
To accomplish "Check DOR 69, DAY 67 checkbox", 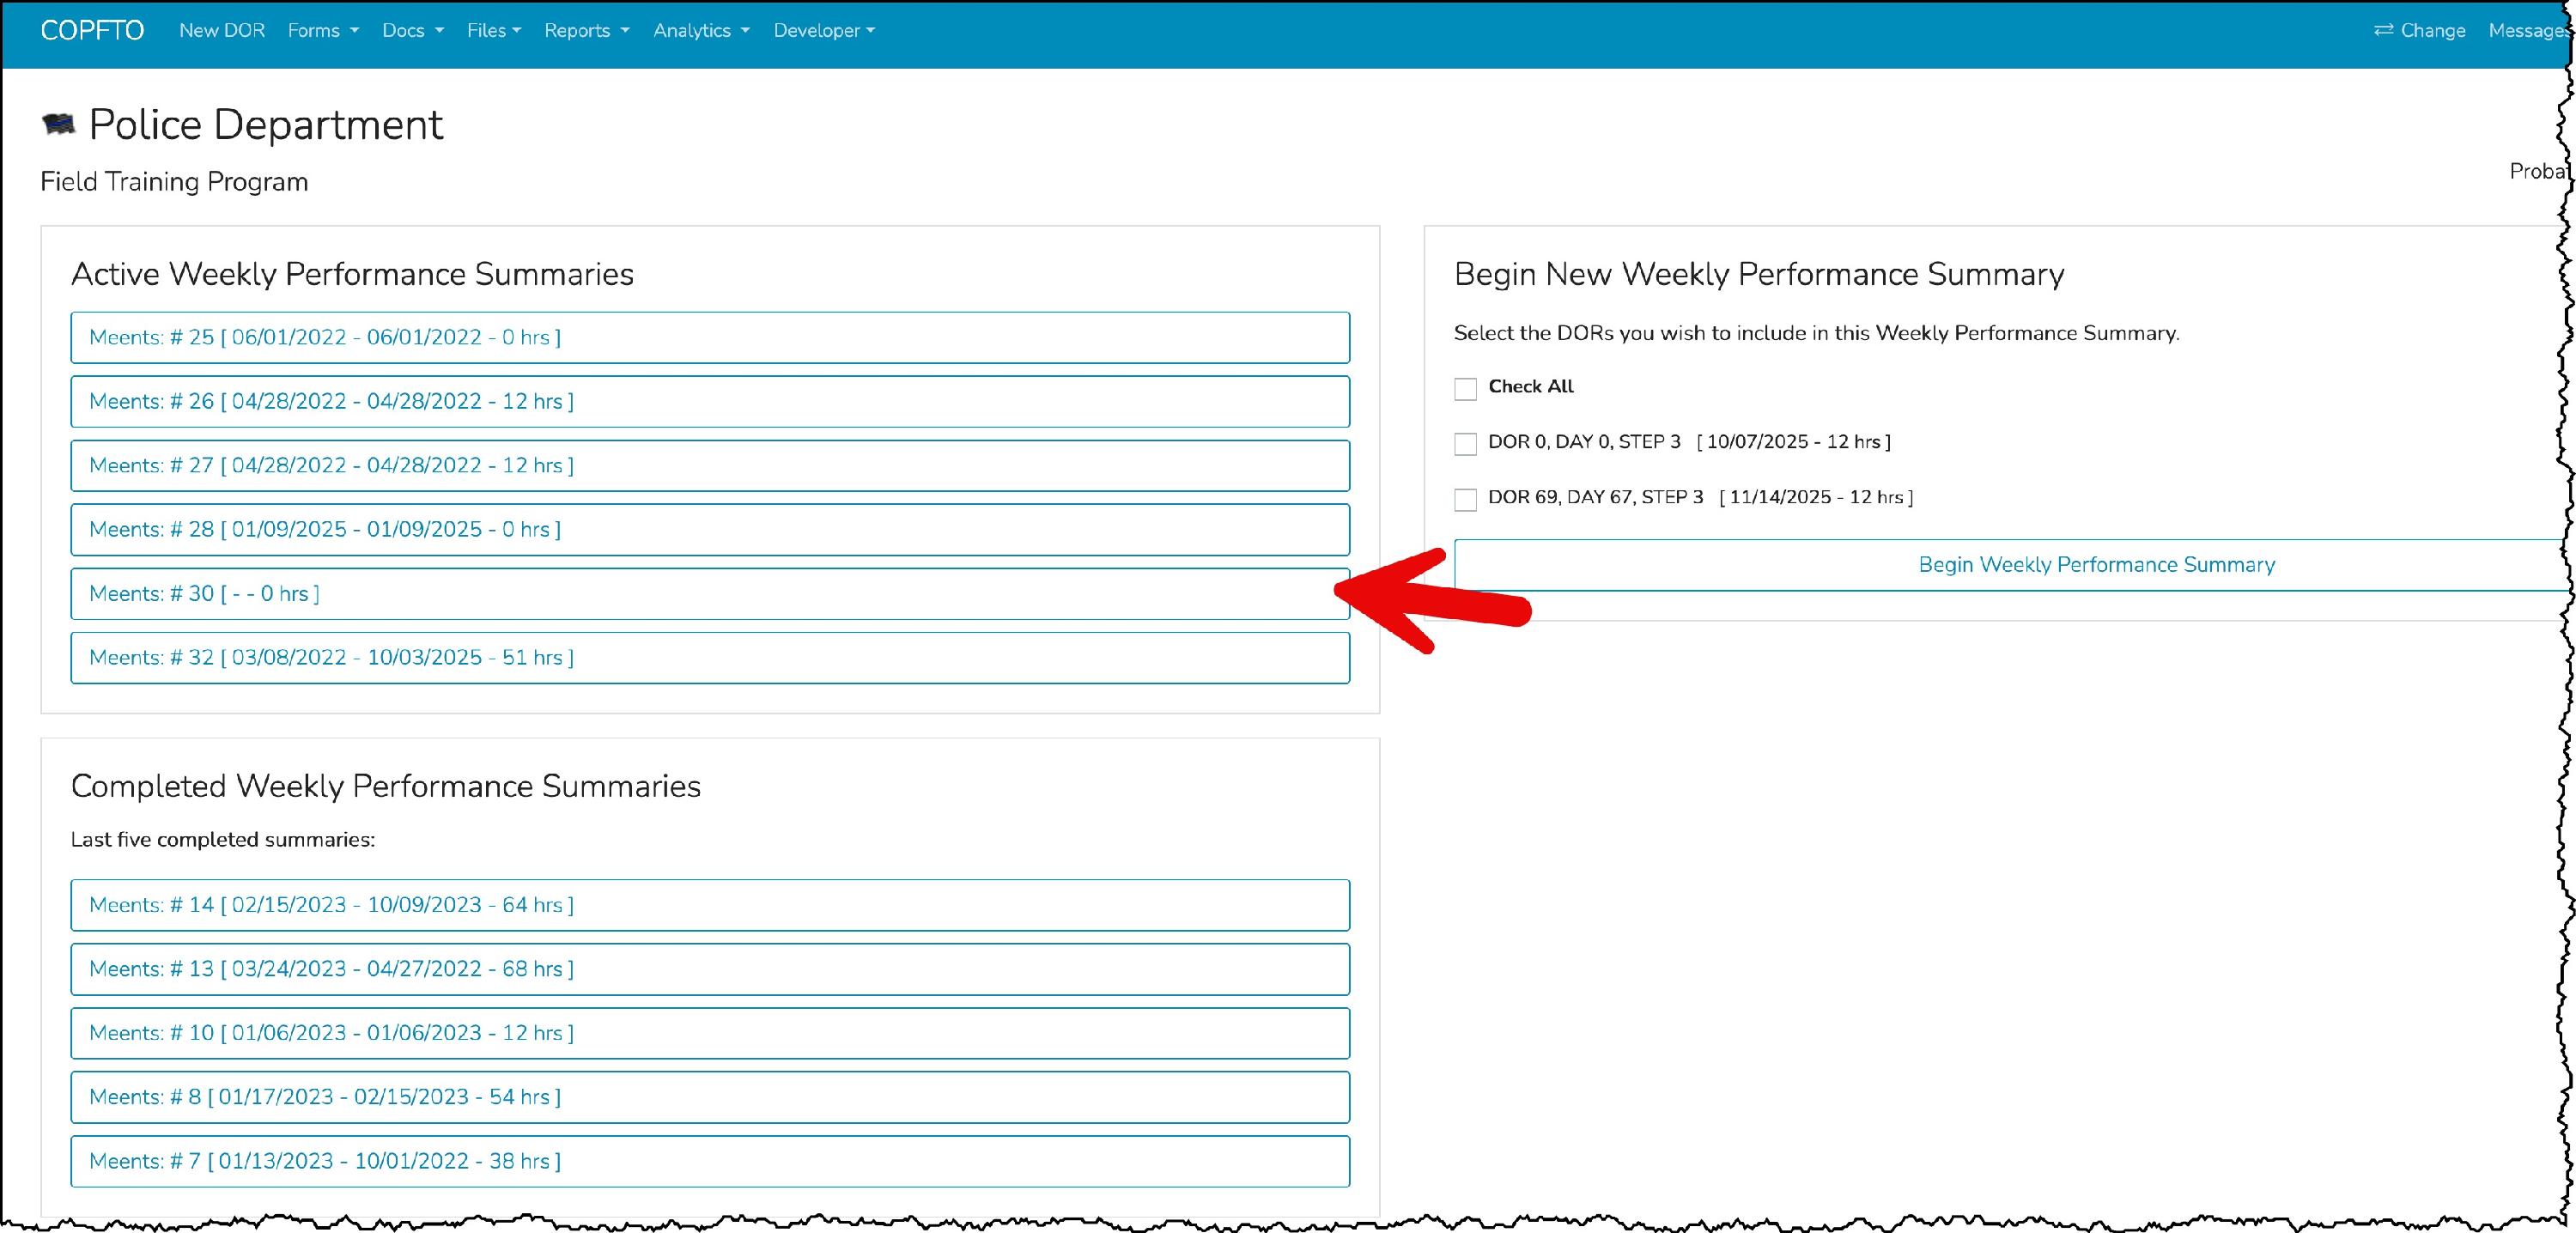I will 1465,499.
